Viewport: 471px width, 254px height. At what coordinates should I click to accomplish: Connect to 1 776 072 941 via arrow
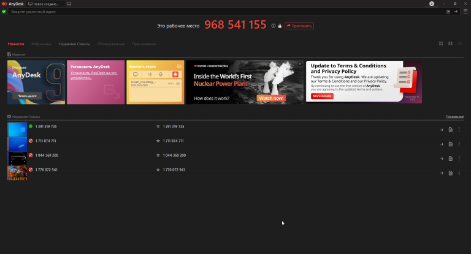442,173
